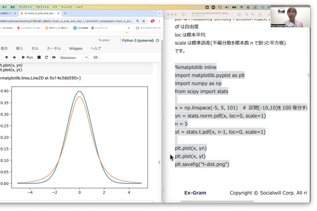Open the カーネル menu in Jupyter
317x211 pixels.
[x=53, y=49]
